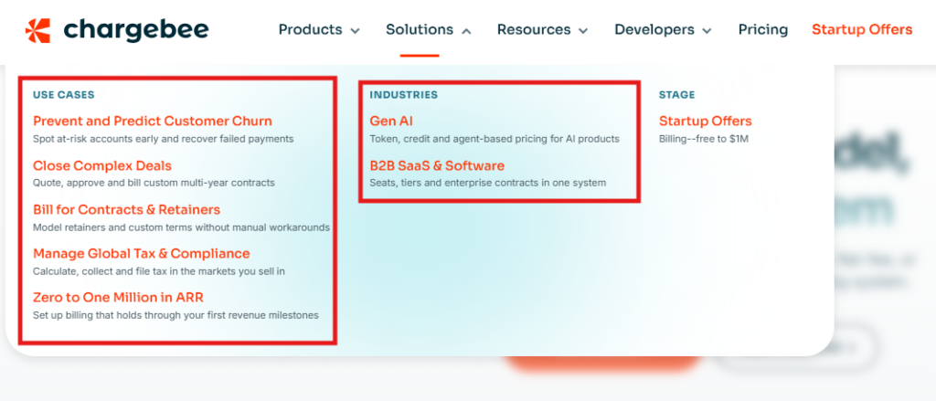Expand the Developers chevron arrow
Viewport: 936px width, 401px height.
[707, 31]
